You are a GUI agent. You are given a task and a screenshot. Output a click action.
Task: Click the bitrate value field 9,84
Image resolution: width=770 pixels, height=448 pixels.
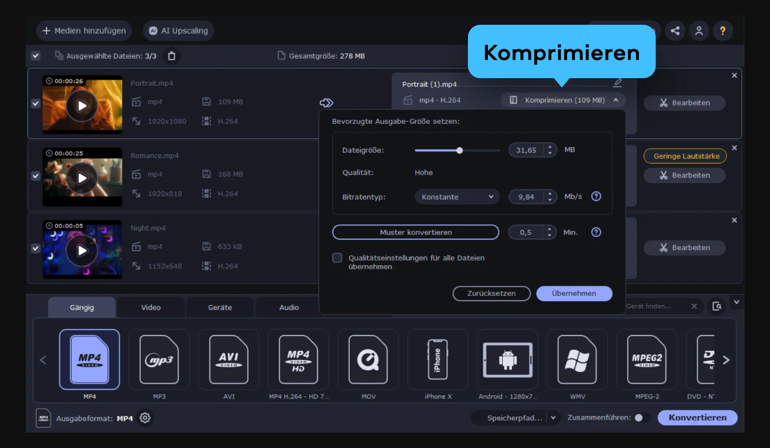click(527, 197)
